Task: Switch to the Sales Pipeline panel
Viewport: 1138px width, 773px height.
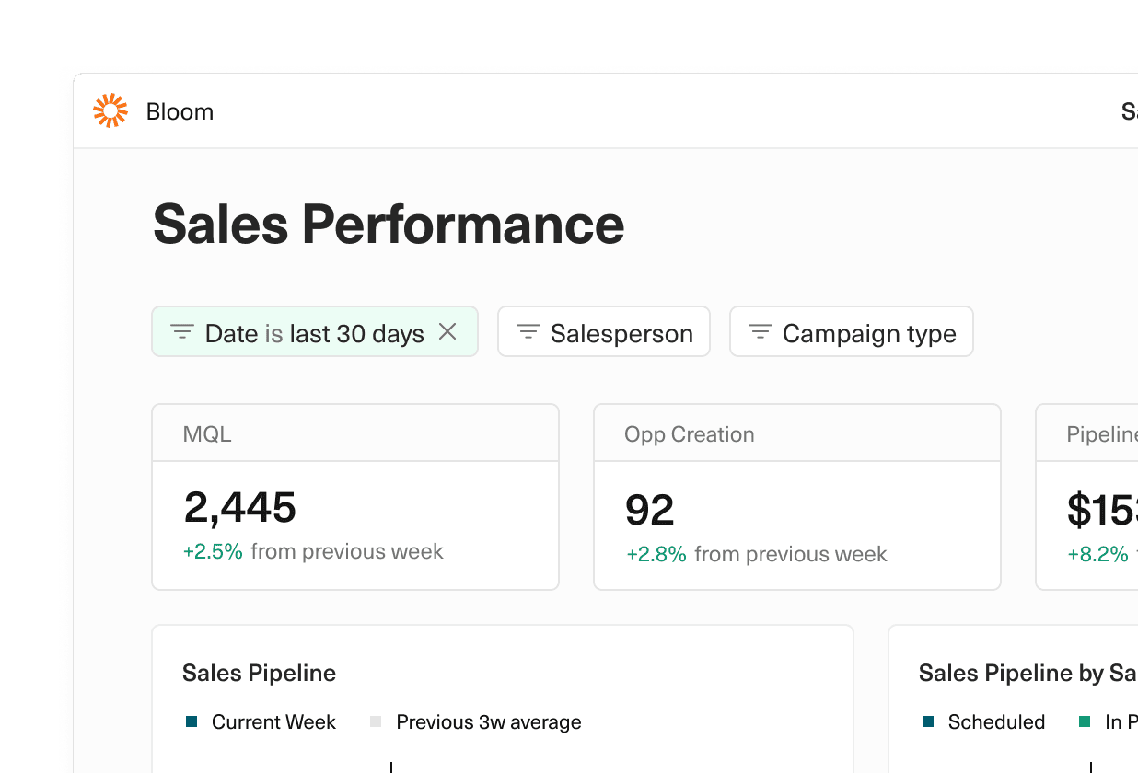Action: click(x=259, y=673)
